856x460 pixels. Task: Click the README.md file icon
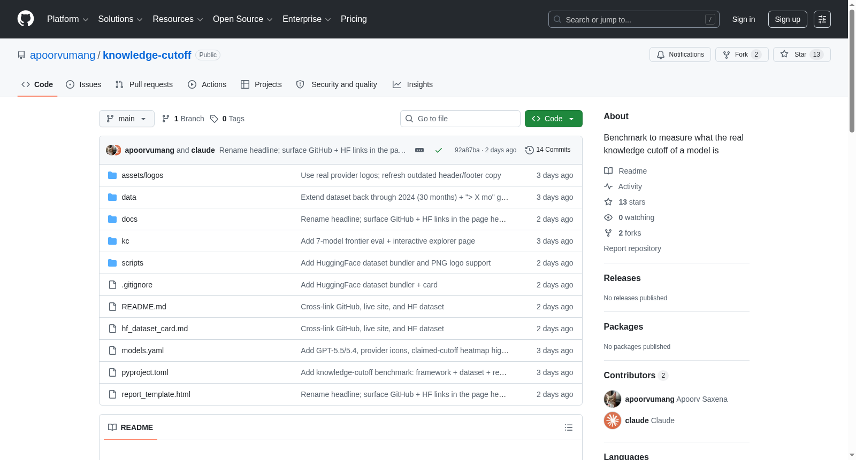point(112,307)
